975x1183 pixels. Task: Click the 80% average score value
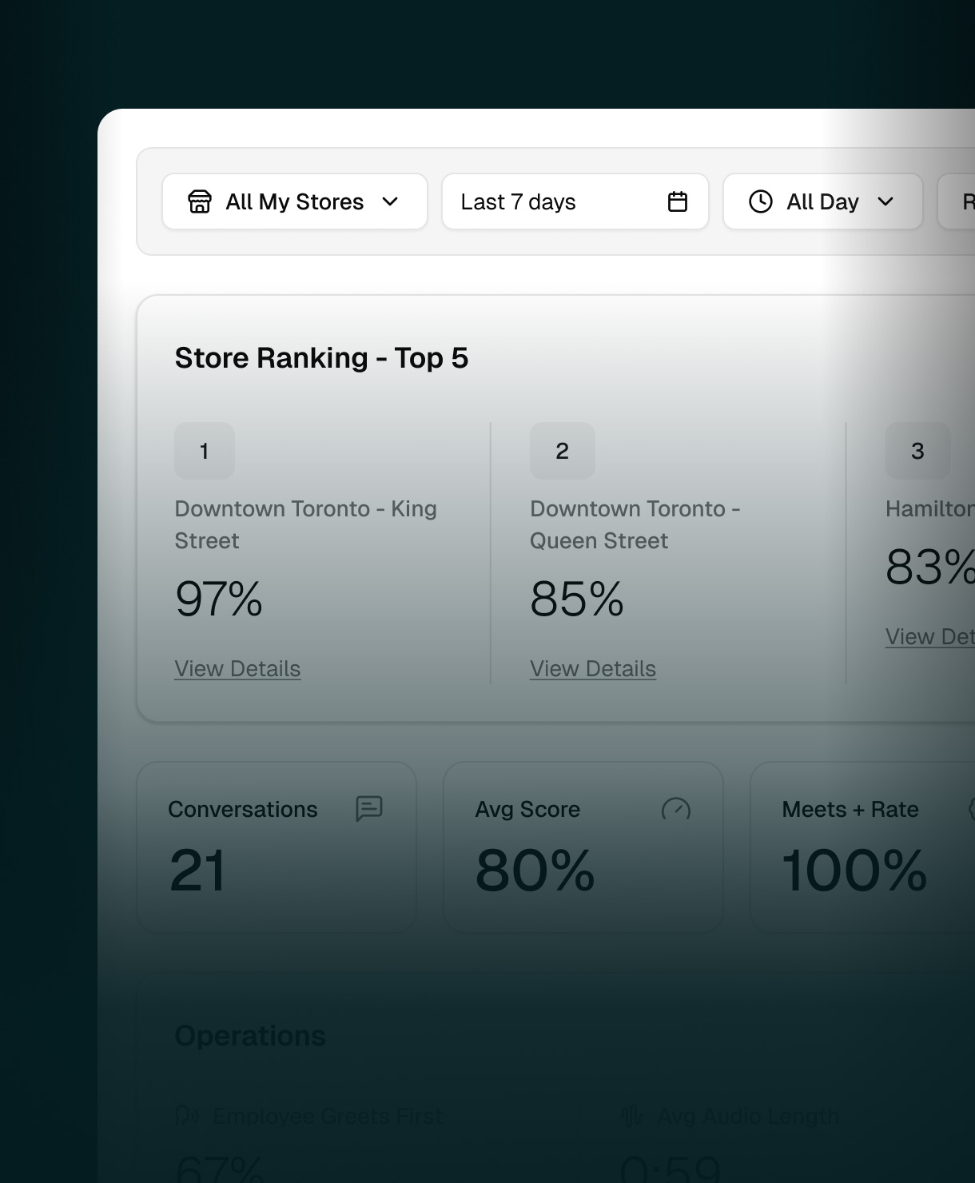(535, 870)
